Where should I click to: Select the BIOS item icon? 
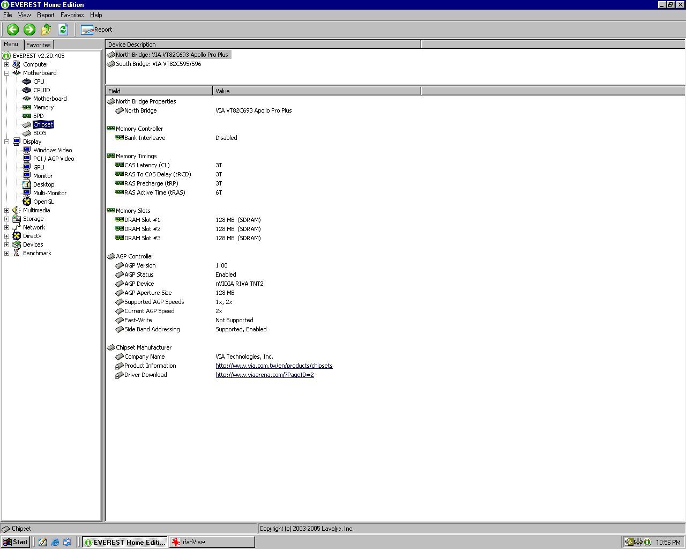pos(27,133)
